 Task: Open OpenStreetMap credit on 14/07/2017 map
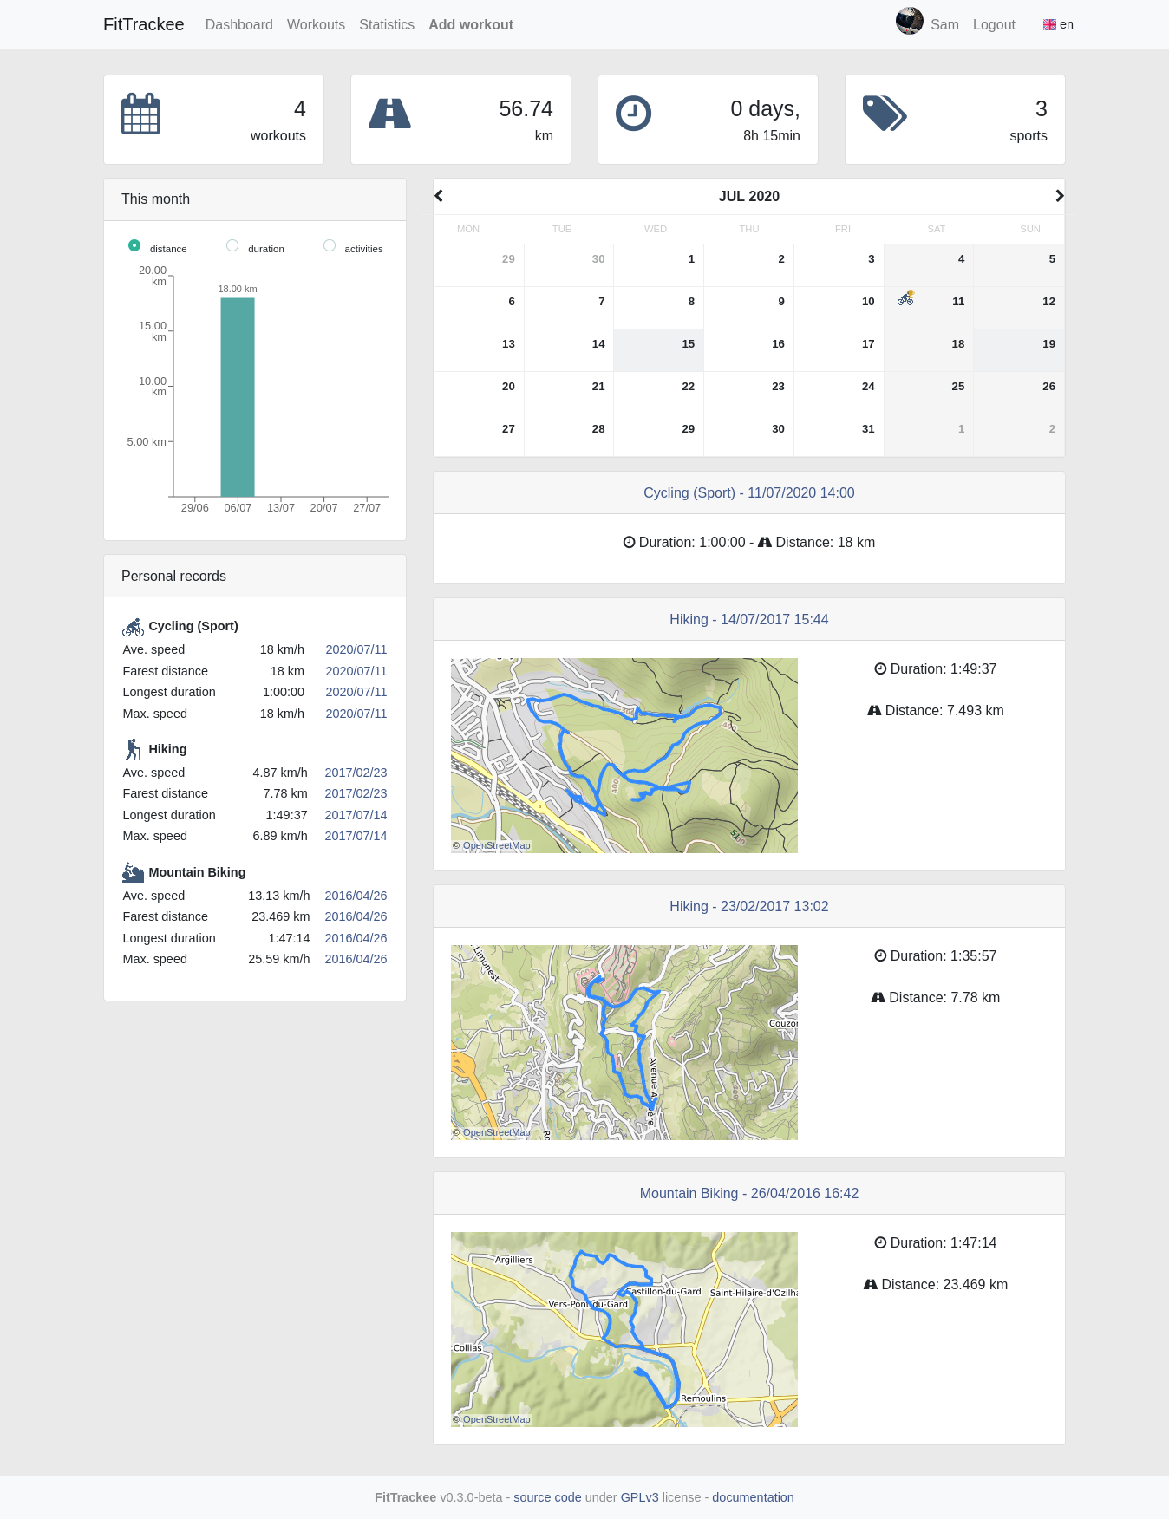(x=496, y=845)
